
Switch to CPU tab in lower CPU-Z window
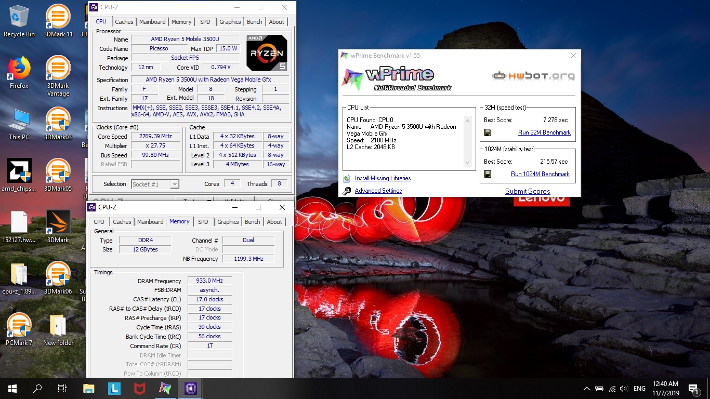click(x=99, y=222)
